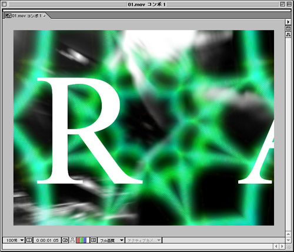Viewport: 294px width, 252px height.
Task: Close the 01.mov コンポ 1 window
Action: pos(4,4)
